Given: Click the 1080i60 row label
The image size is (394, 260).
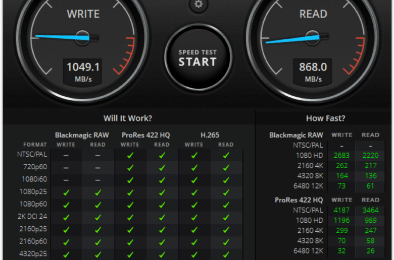Looking at the screenshot, I should coord(34,179).
